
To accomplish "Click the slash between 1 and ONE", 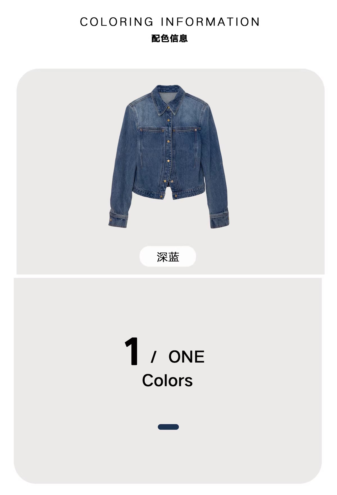I will (x=153, y=357).
